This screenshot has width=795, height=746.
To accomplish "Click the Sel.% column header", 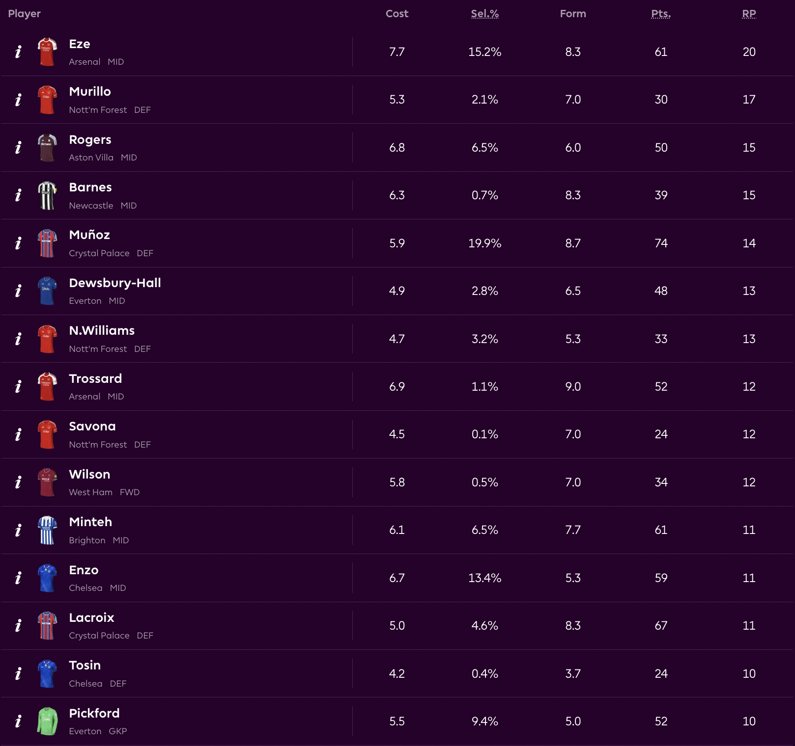I will pyautogui.click(x=484, y=14).
